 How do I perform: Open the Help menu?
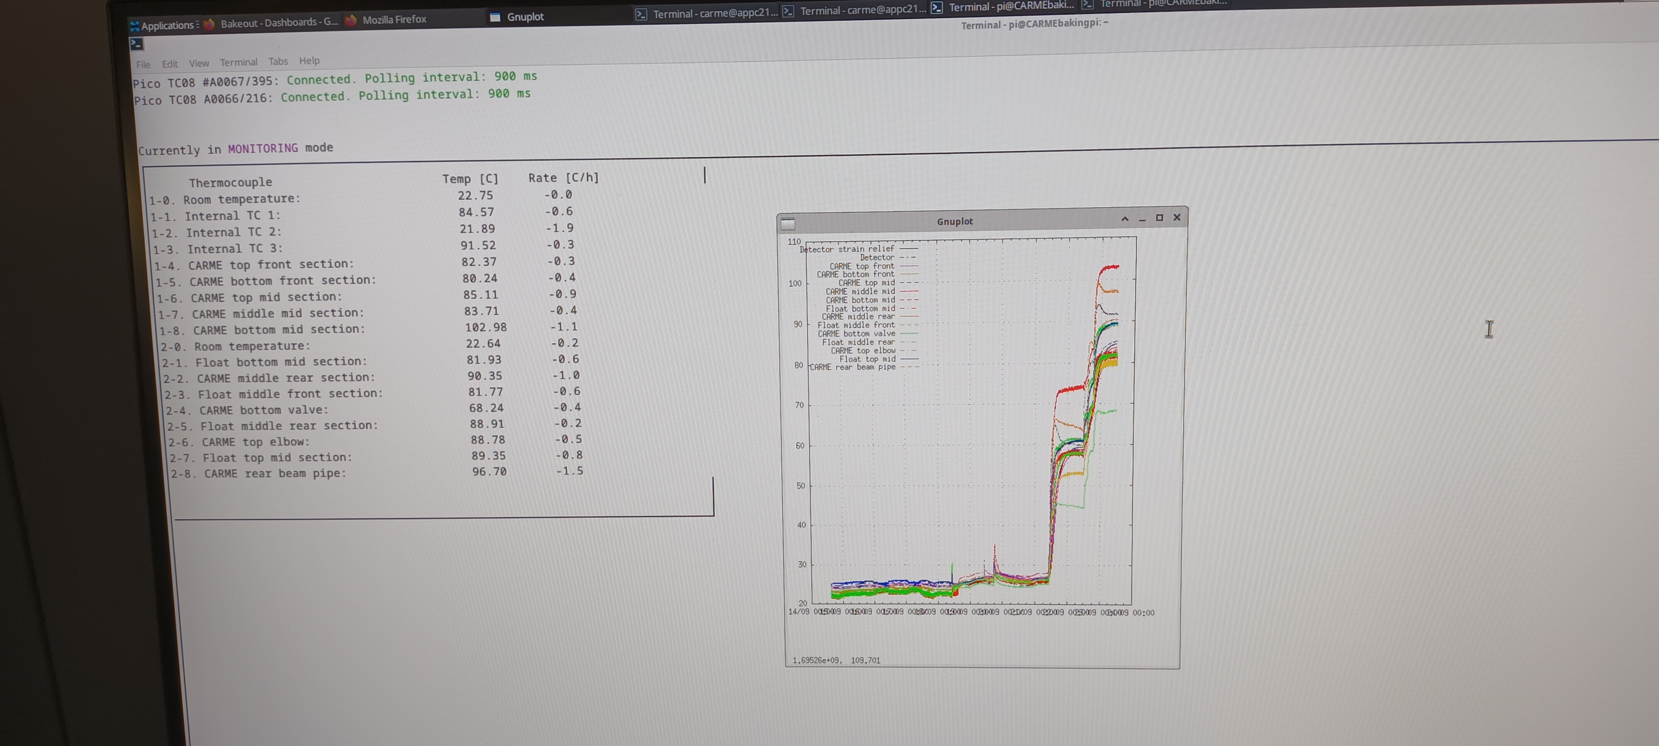pyautogui.click(x=309, y=61)
